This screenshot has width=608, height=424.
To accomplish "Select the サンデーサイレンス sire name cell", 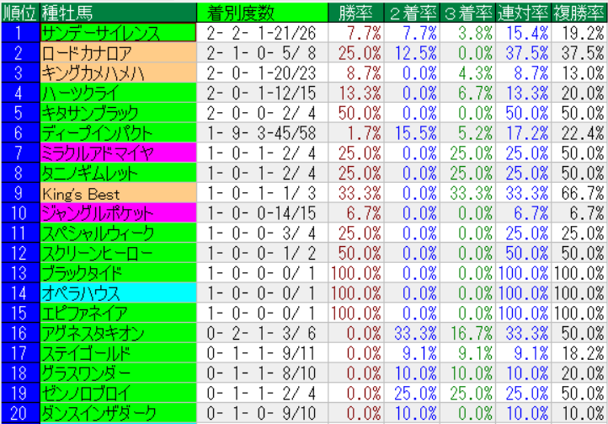I will [118, 32].
